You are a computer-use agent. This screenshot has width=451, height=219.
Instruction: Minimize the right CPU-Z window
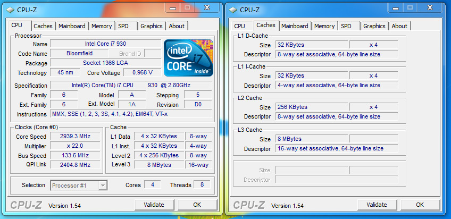pos(396,8)
